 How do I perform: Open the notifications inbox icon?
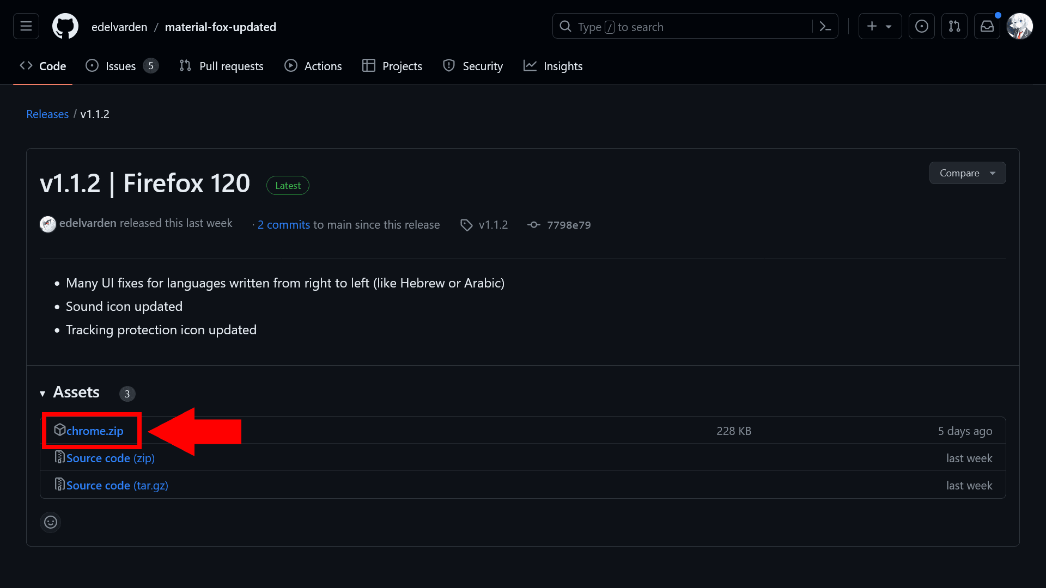point(987,26)
